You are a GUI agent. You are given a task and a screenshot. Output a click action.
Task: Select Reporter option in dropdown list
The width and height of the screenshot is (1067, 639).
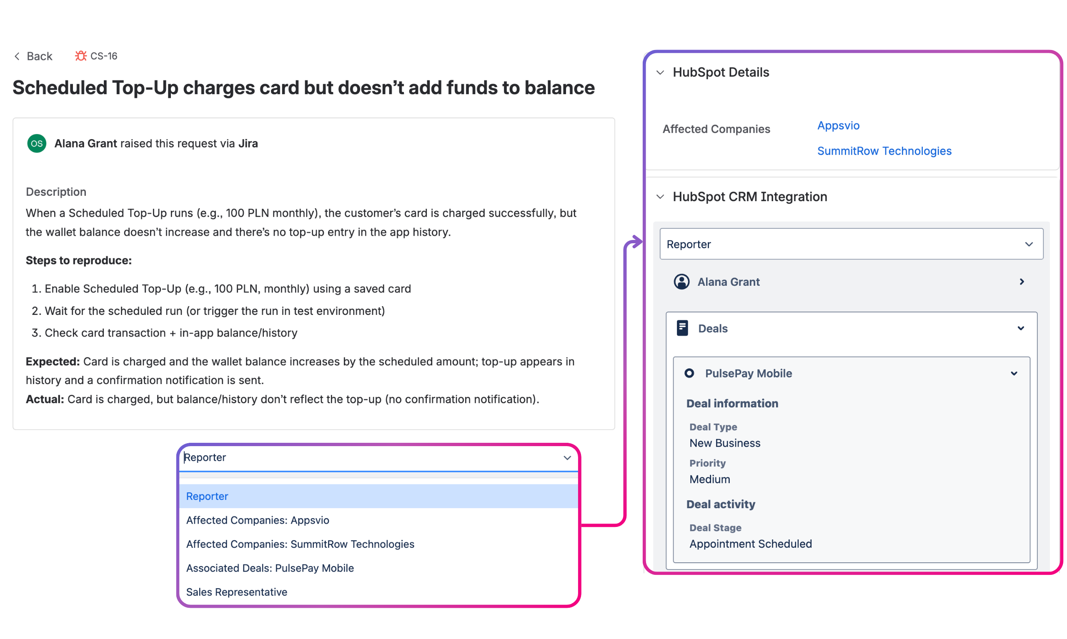[x=207, y=496]
